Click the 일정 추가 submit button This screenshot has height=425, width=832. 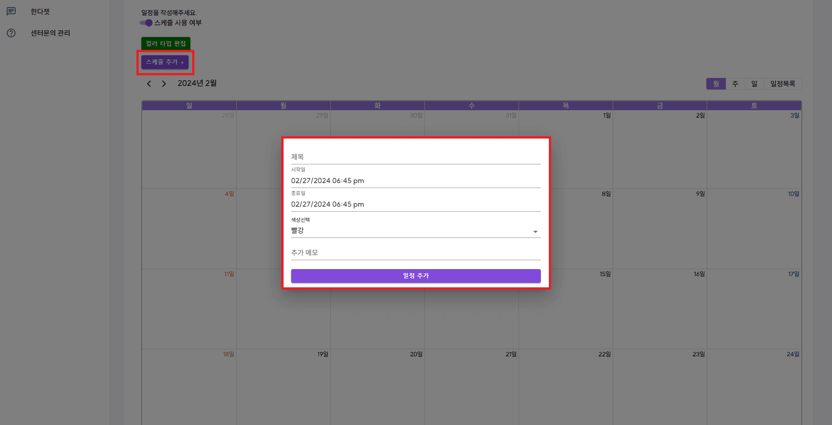point(416,276)
